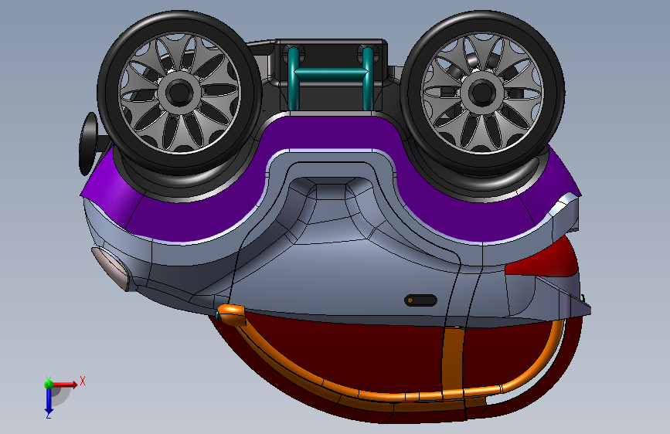Select the black round side mirror
Viewport: 670px width, 434px height.
click(88, 144)
